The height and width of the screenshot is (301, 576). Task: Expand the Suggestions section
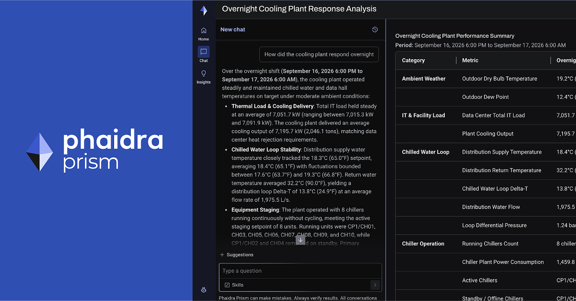(x=237, y=255)
